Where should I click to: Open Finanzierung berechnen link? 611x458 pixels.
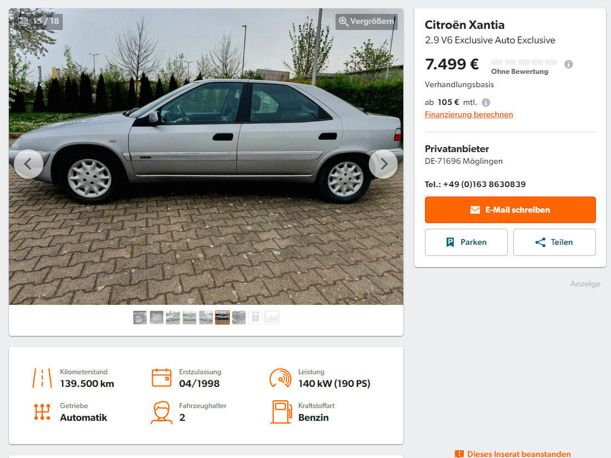(469, 114)
